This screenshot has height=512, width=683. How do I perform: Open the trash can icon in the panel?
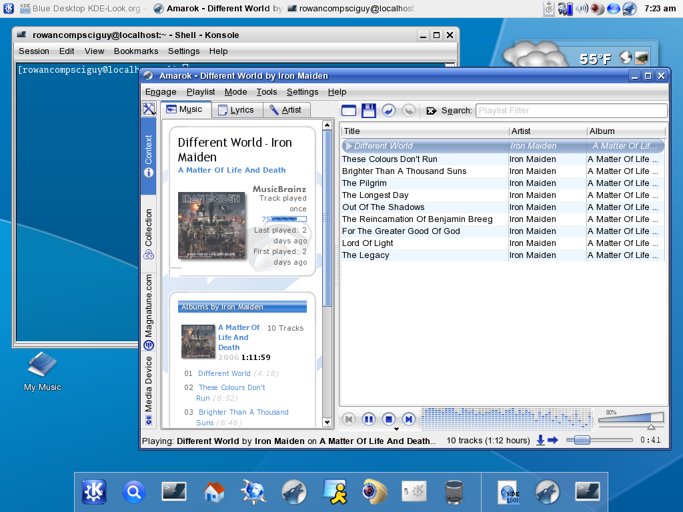[454, 492]
